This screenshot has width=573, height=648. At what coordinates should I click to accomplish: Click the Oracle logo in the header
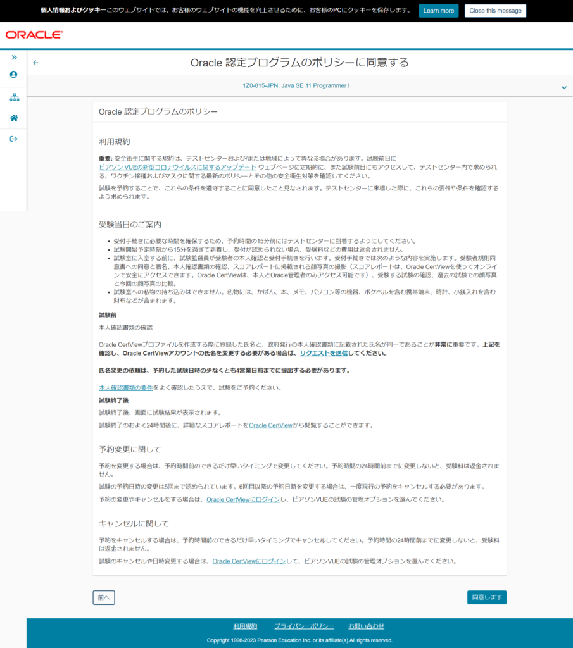coord(33,35)
